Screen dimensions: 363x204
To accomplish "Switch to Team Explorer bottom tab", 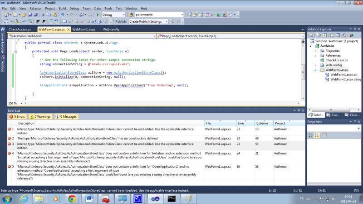I will (333, 115).
